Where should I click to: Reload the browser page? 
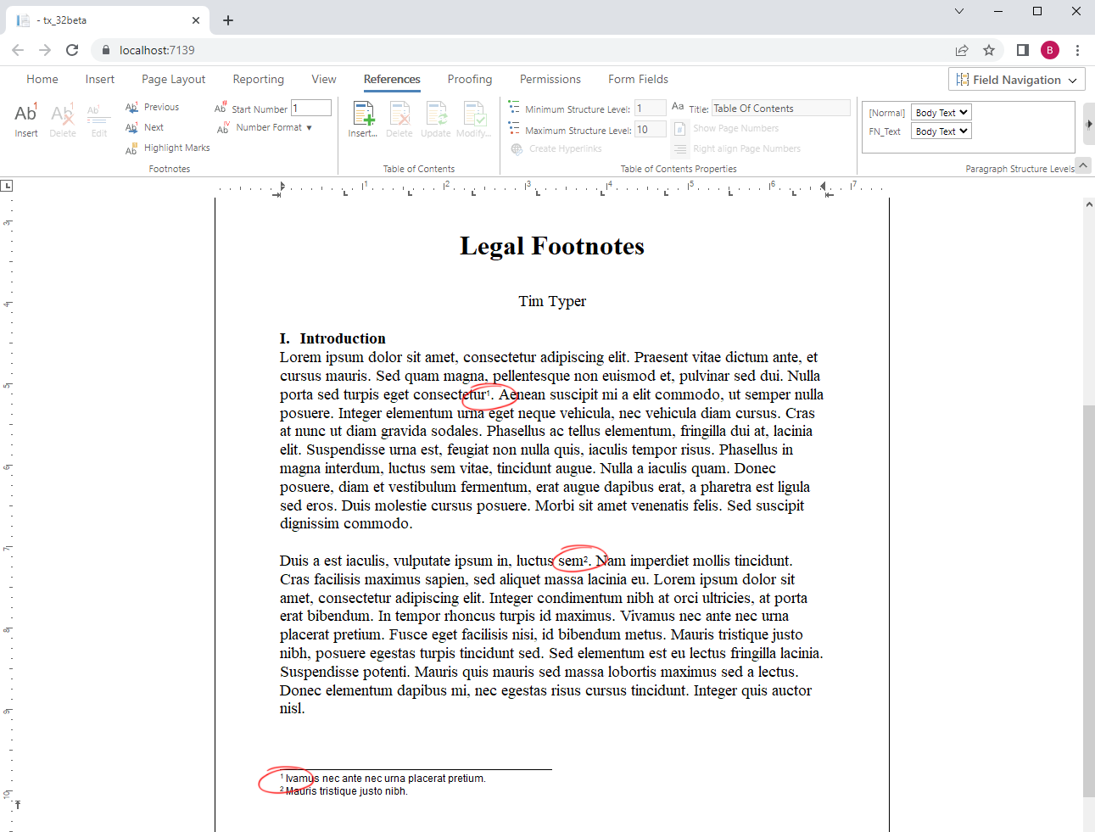pyautogui.click(x=72, y=50)
